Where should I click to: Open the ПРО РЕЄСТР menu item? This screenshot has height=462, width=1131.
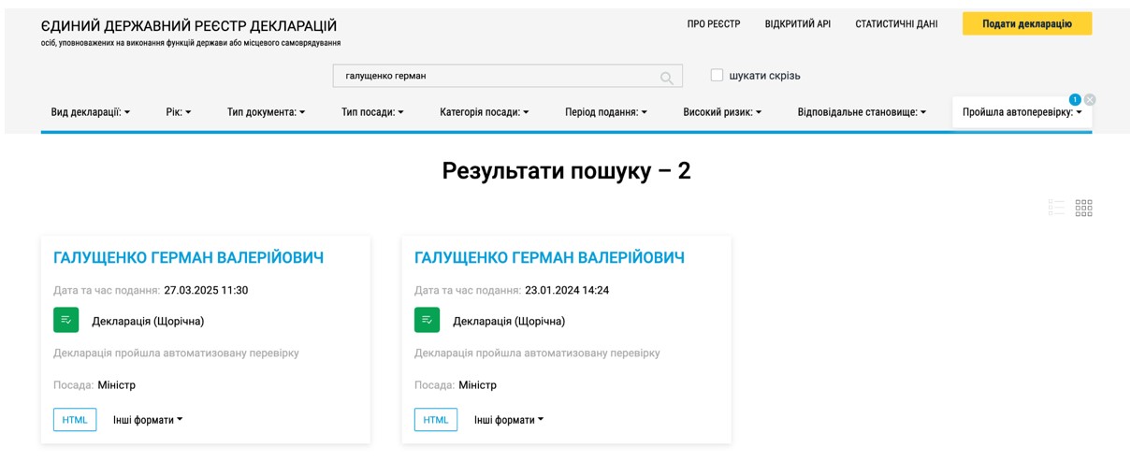point(713,24)
